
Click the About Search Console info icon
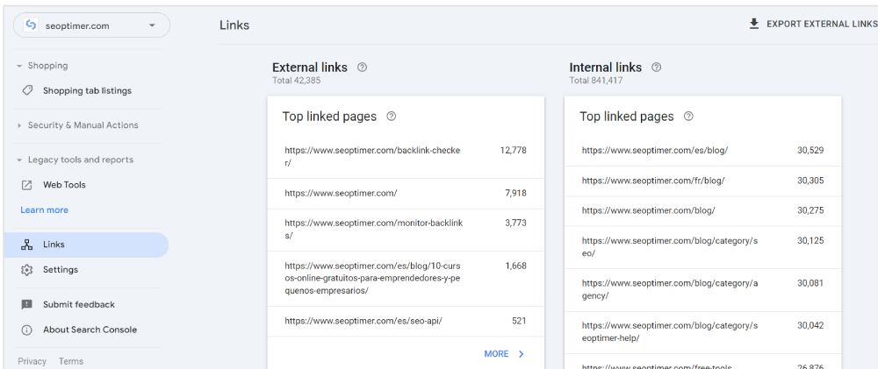[27, 330]
